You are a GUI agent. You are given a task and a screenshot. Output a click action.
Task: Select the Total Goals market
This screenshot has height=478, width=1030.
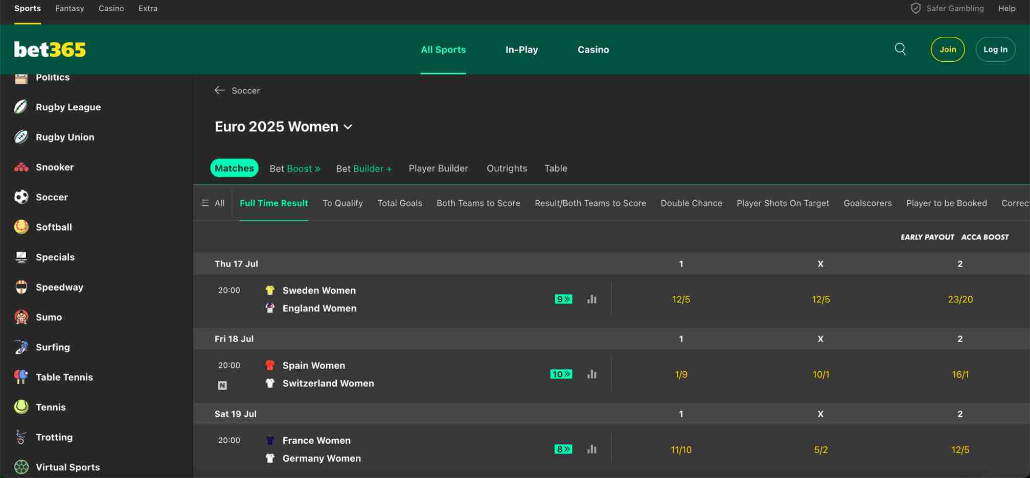tap(400, 203)
